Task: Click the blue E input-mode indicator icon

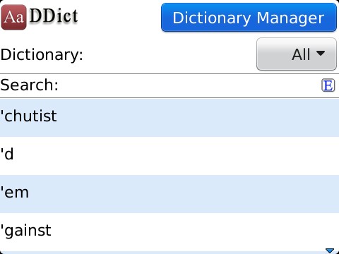Action: 328,85
